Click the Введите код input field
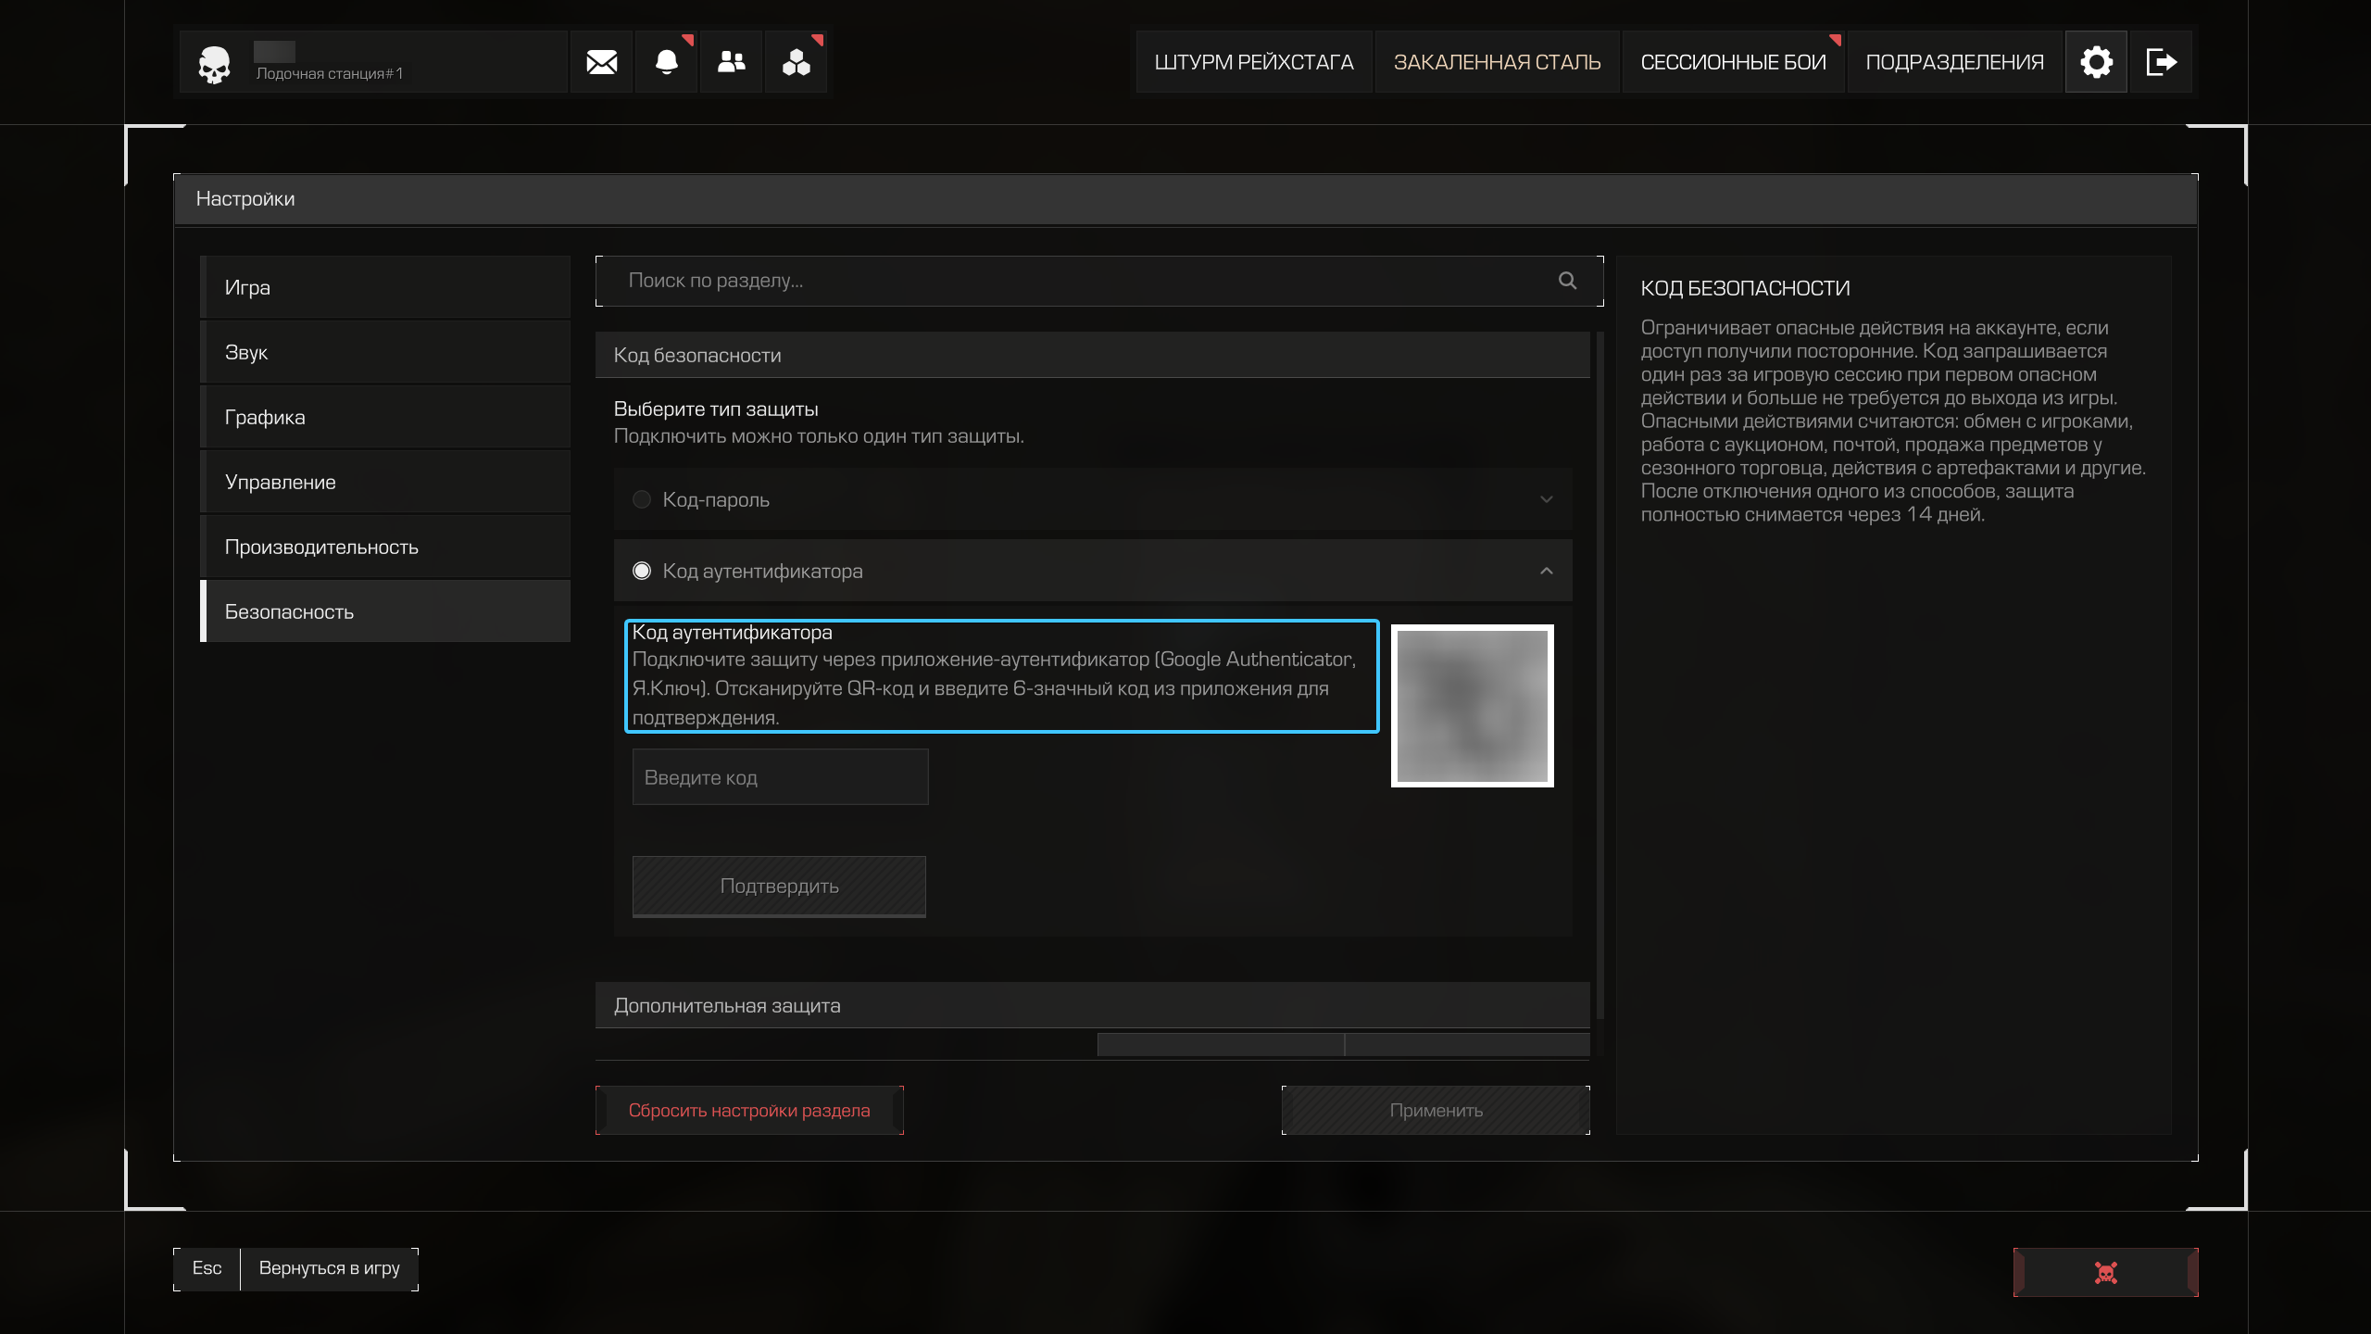 coord(780,777)
